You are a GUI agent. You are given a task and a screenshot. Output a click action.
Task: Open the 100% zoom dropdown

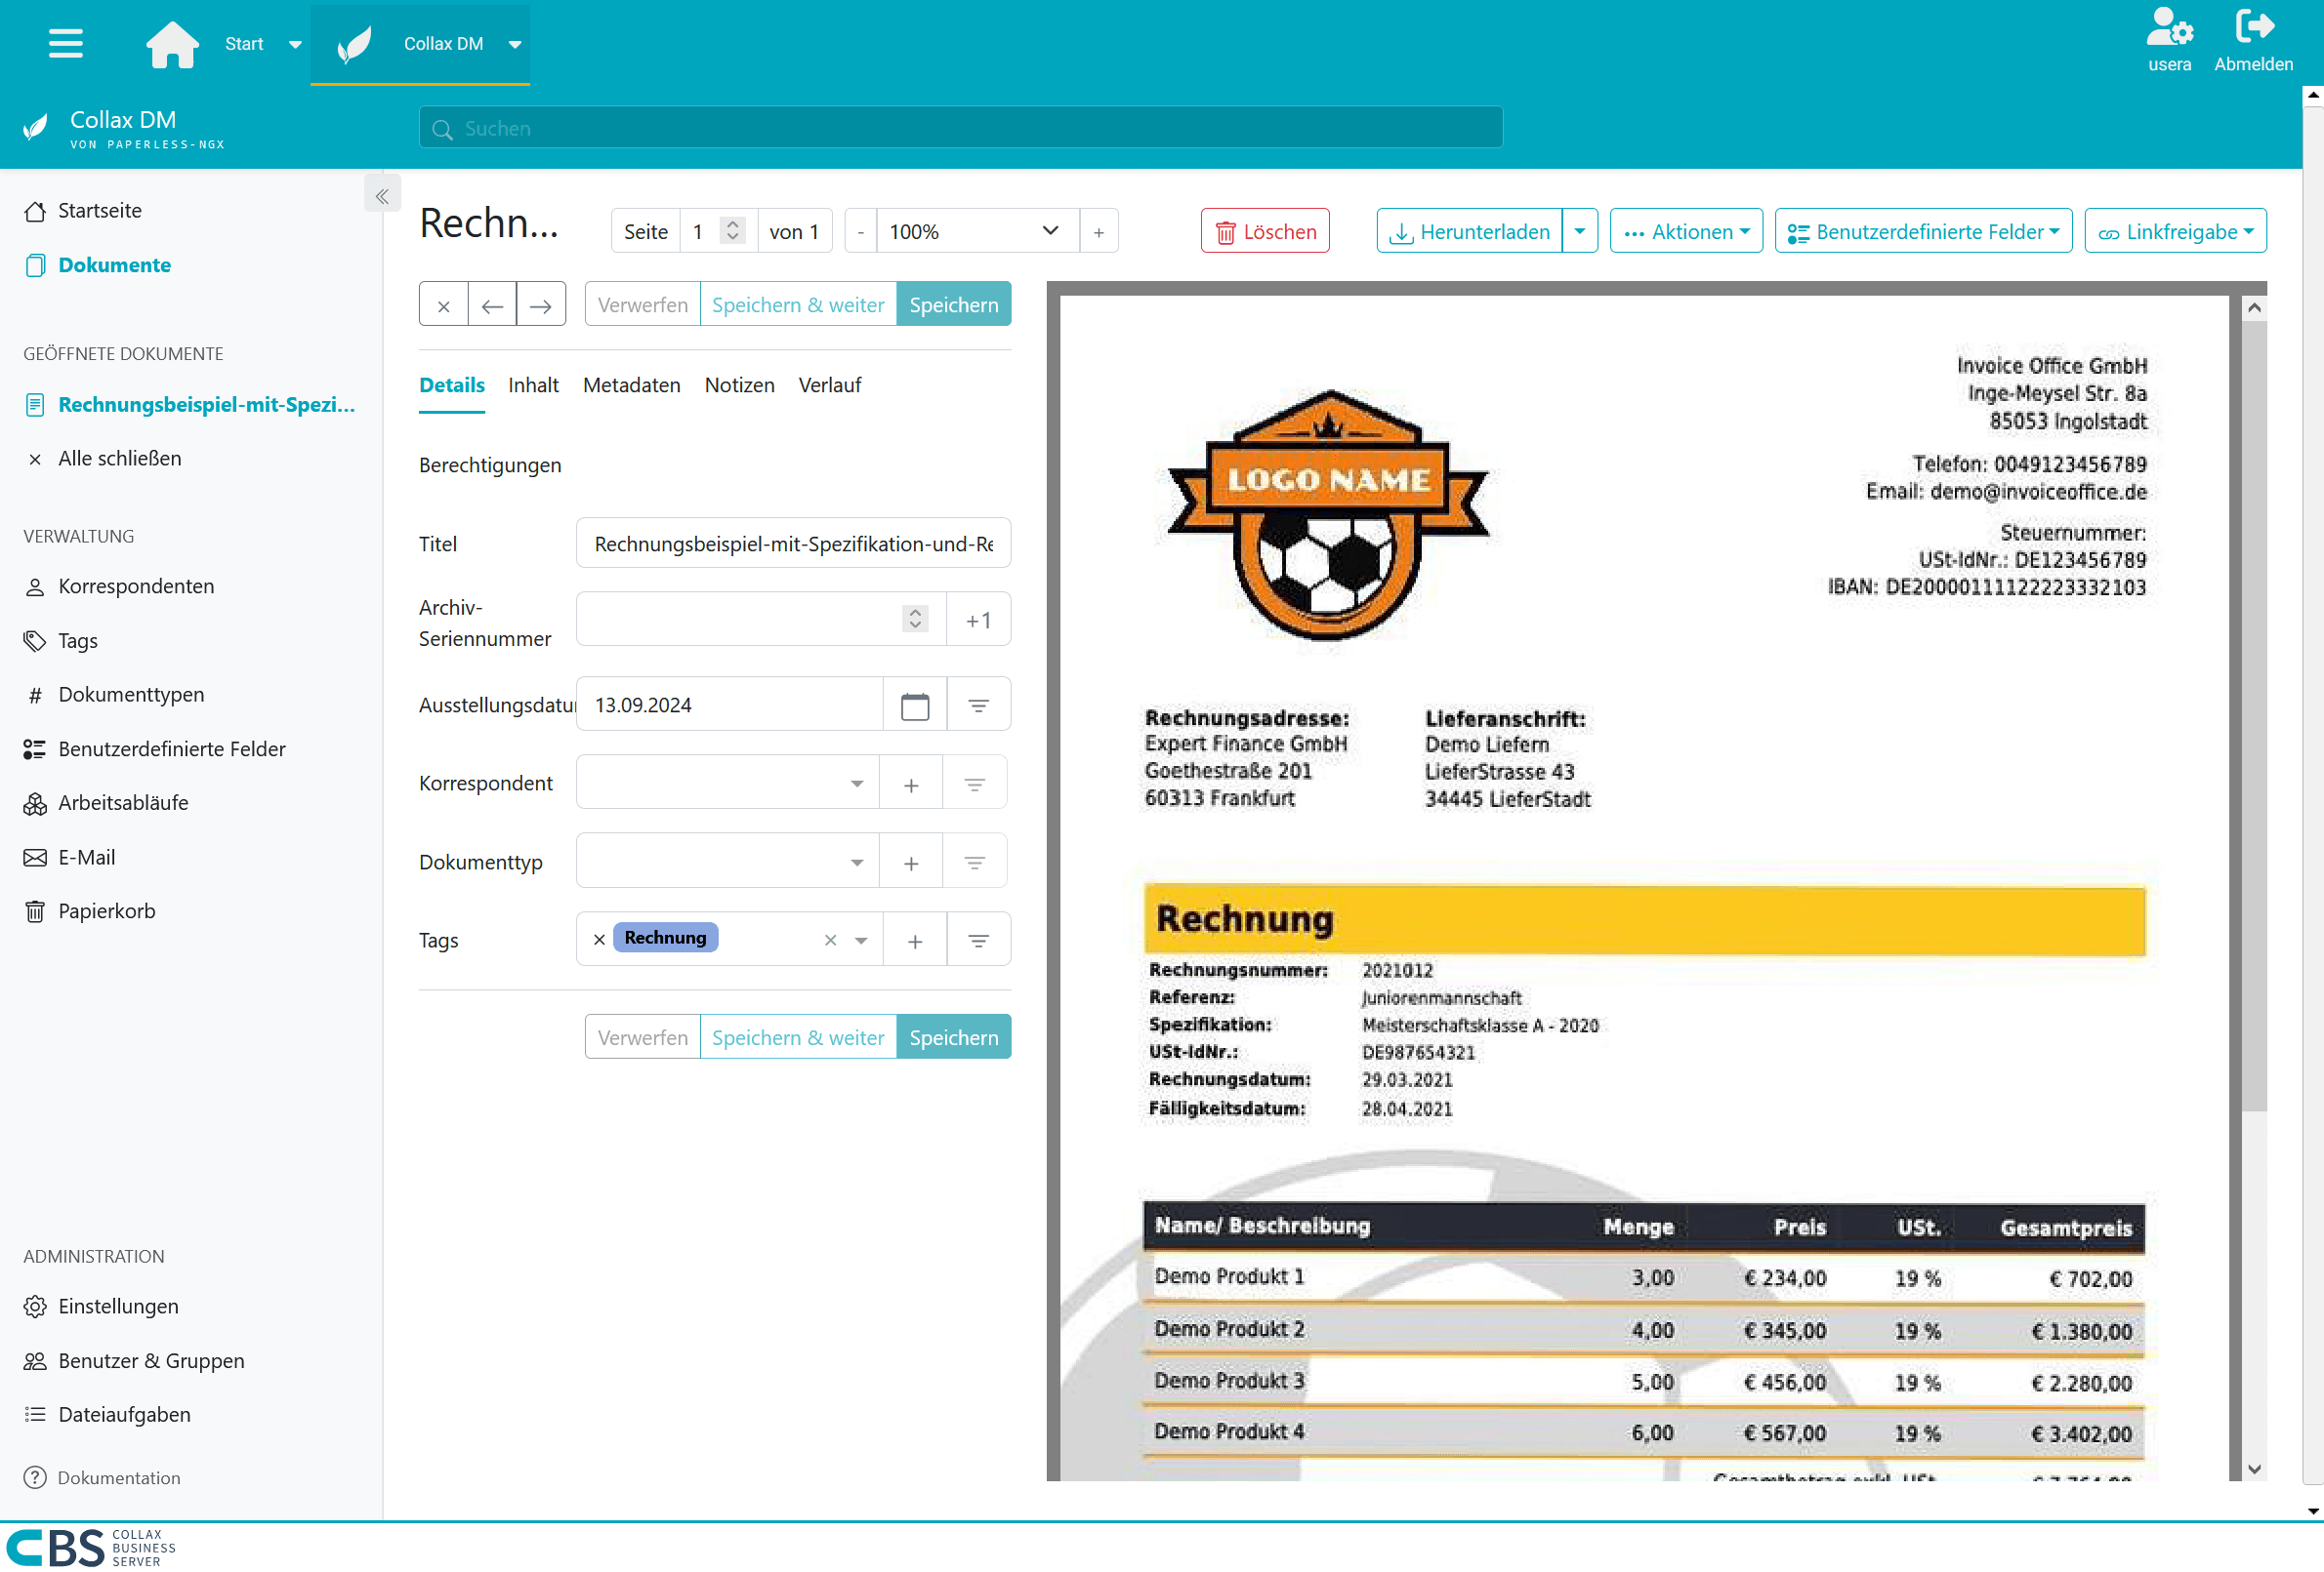[x=976, y=232]
